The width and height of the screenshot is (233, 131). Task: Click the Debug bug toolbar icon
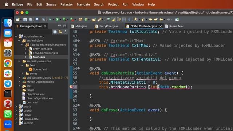pyautogui.click(x=50, y=19)
